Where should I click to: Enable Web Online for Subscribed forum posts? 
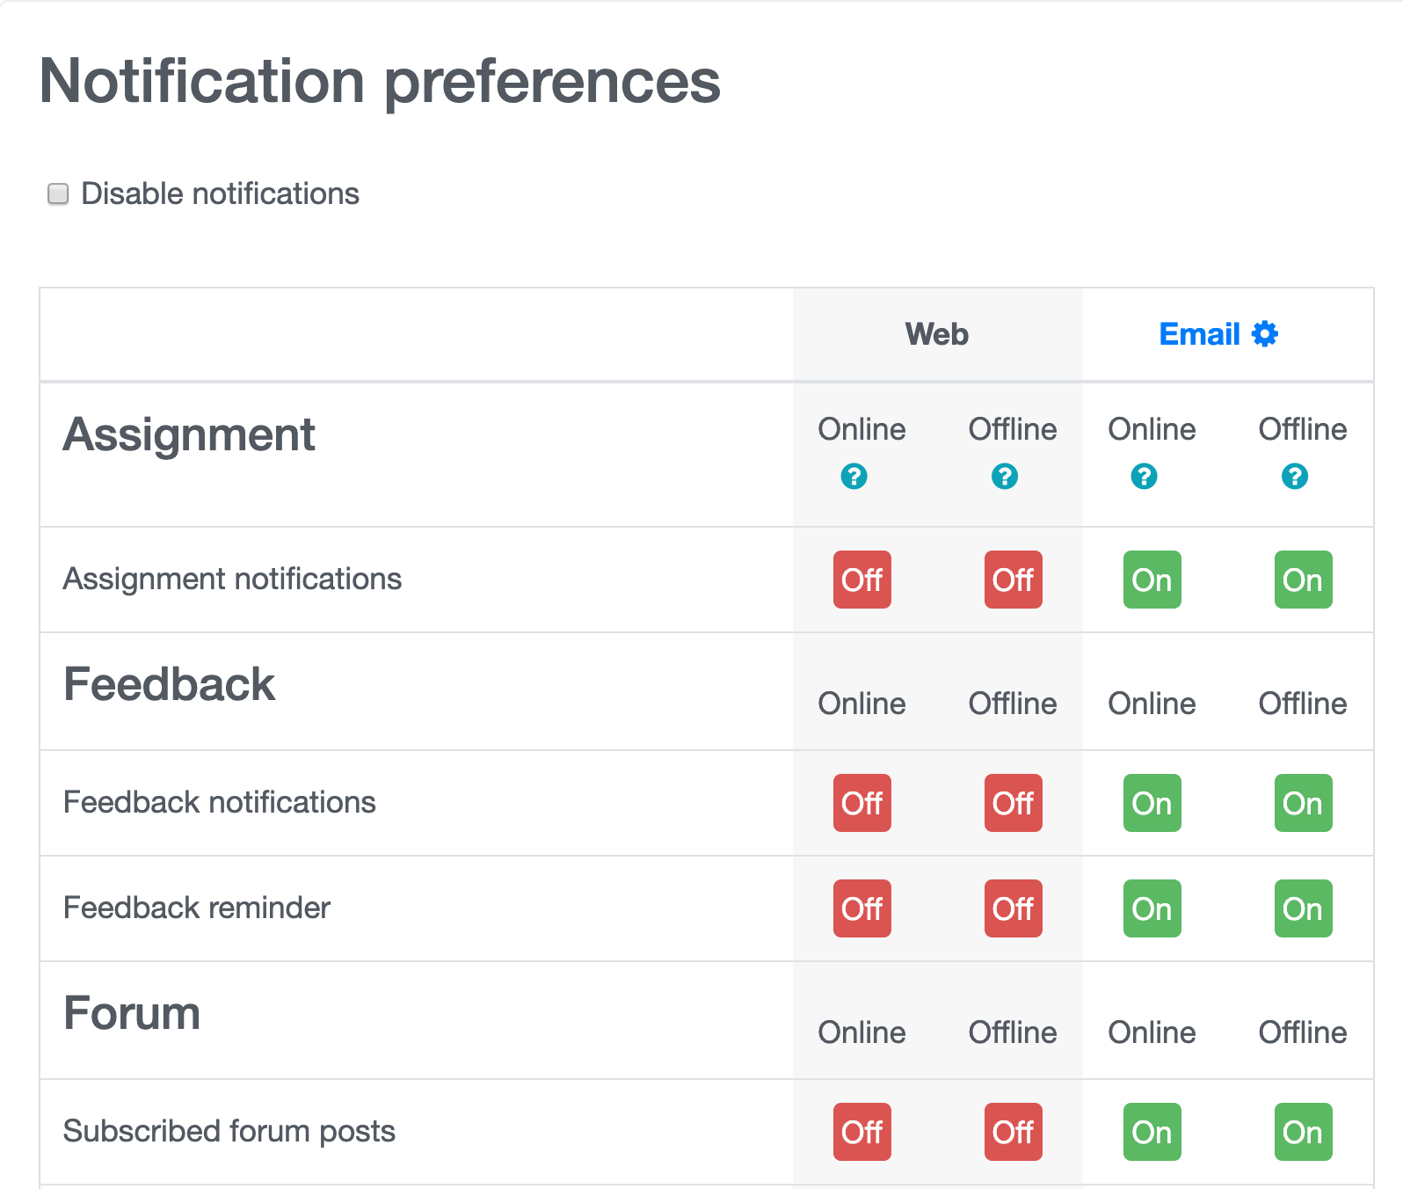[x=861, y=1132]
